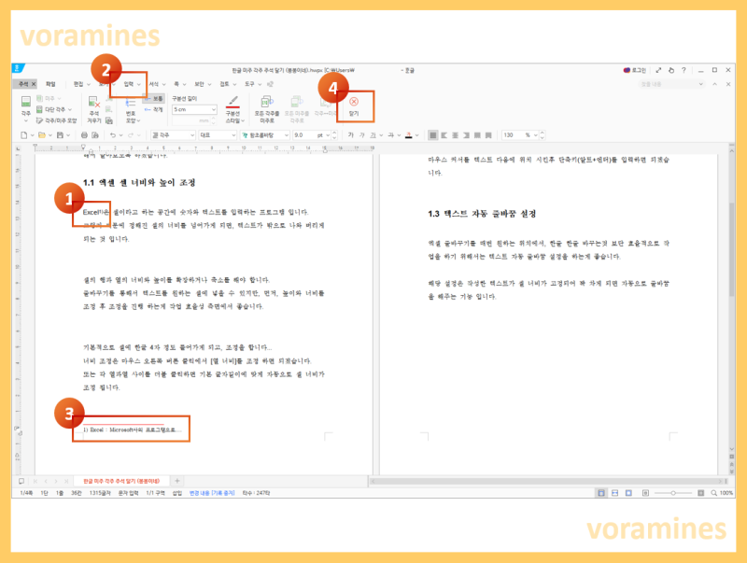
Task: Select left alignment icon
Action: pyautogui.click(x=444, y=135)
